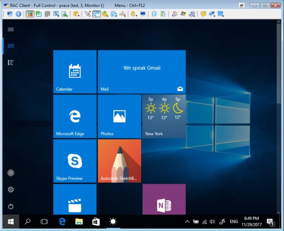Click the color palette icon in the toolbar
Viewport: 284px width, 231px height.
coord(75,14)
